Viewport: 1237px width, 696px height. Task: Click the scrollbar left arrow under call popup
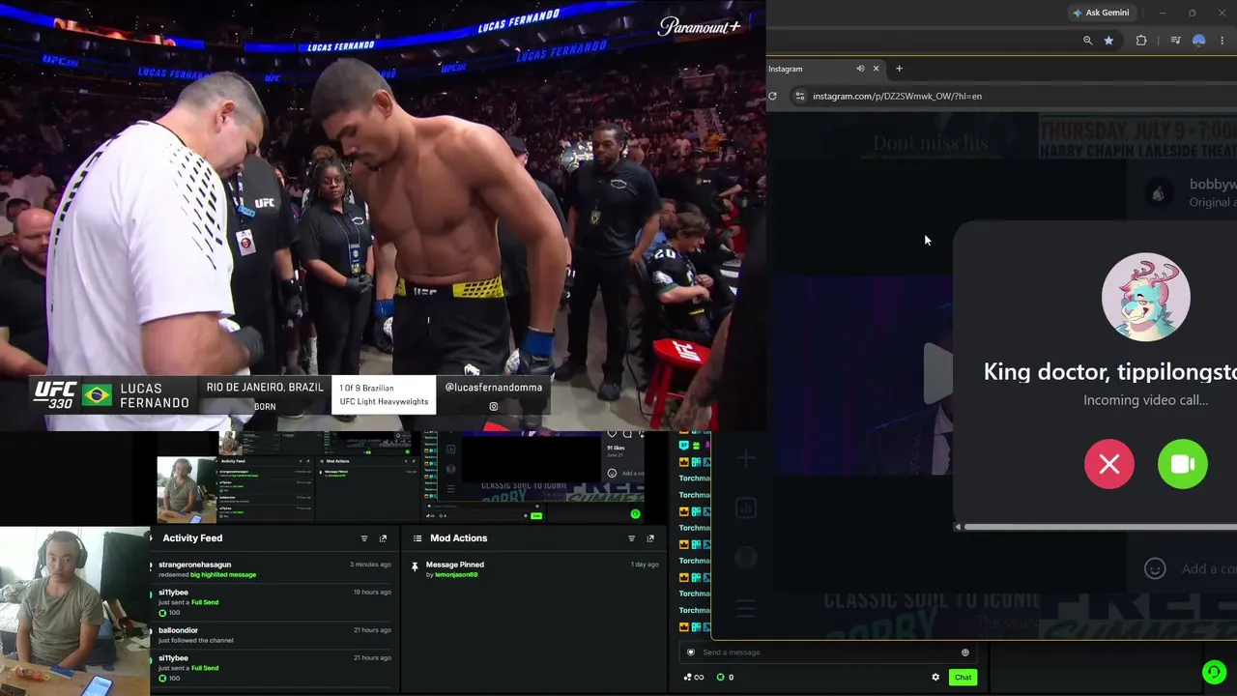pyautogui.click(x=958, y=527)
